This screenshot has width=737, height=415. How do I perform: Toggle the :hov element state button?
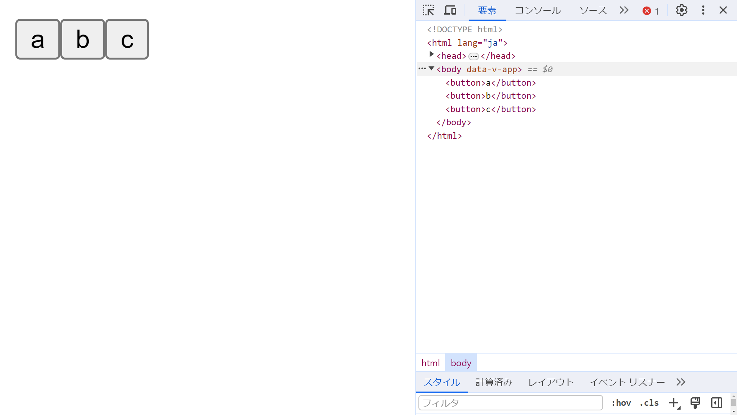(621, 403)
